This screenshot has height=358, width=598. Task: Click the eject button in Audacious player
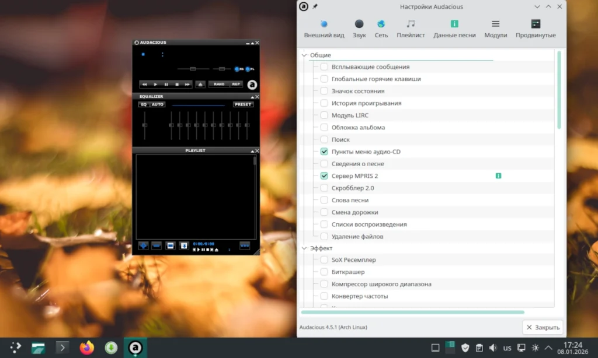click(x=201, y=84)
